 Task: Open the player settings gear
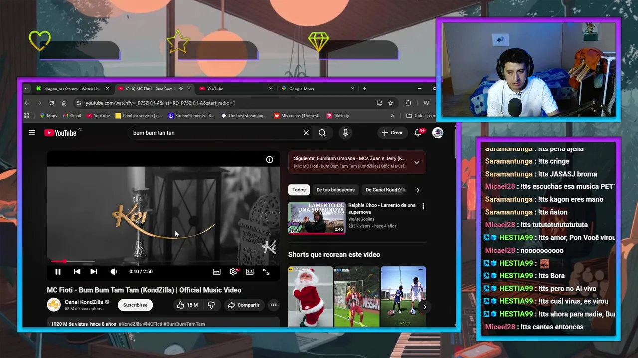coord(233,271)
